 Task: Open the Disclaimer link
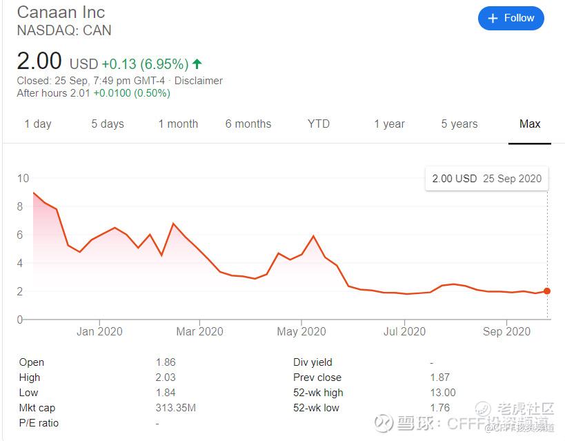click(199, 80)
